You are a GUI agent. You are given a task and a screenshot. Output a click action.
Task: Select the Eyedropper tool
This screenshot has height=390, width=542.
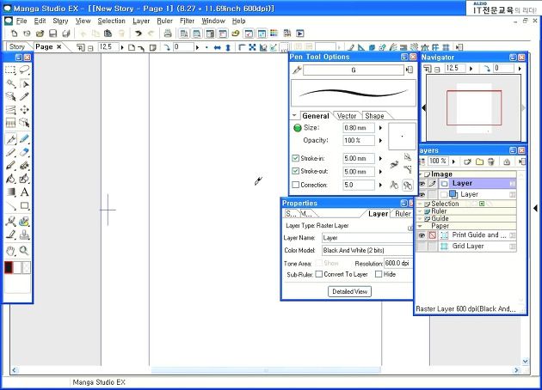pos(24,96)
